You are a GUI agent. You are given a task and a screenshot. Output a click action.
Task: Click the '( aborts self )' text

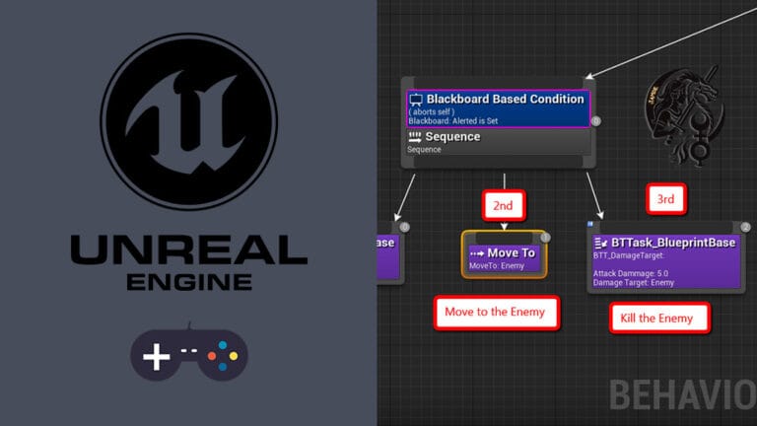coord(432,112)
